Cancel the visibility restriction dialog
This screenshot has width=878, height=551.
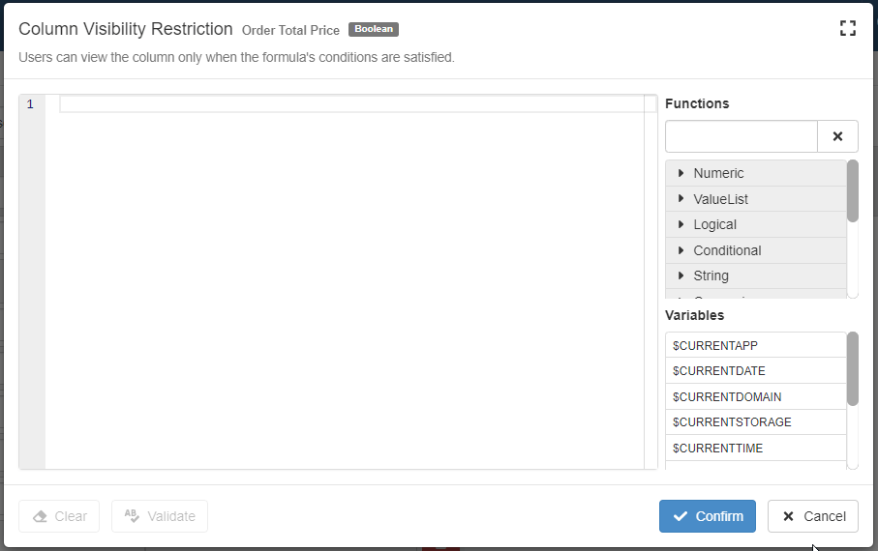point(812,516)
